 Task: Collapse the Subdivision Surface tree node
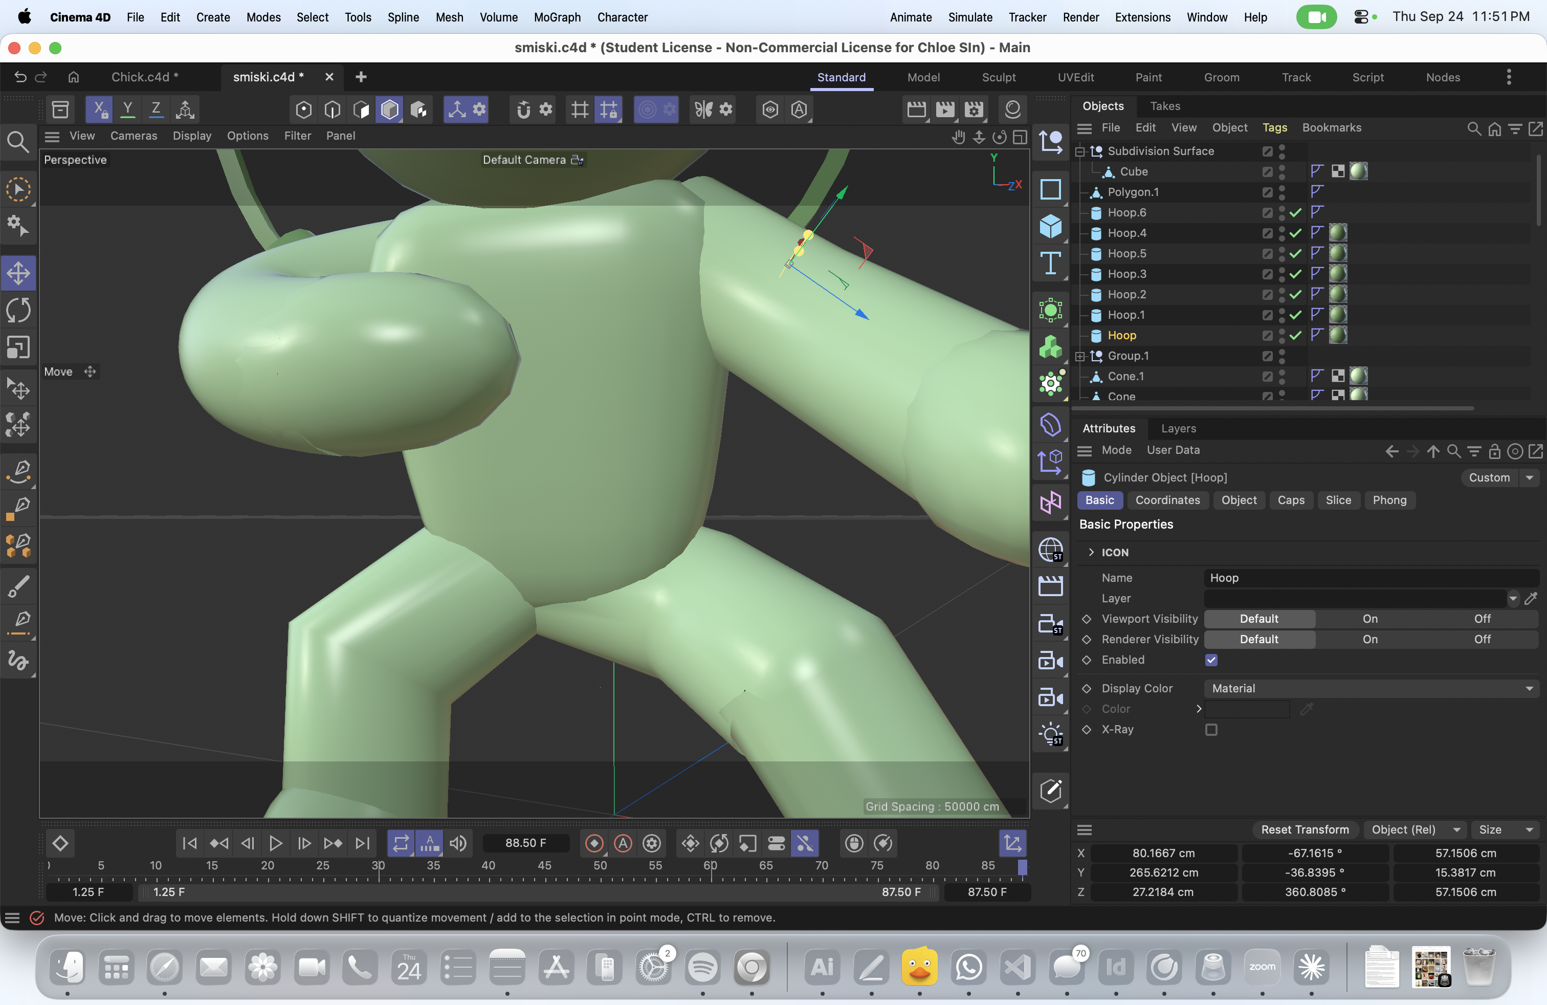coord(1080,151)
